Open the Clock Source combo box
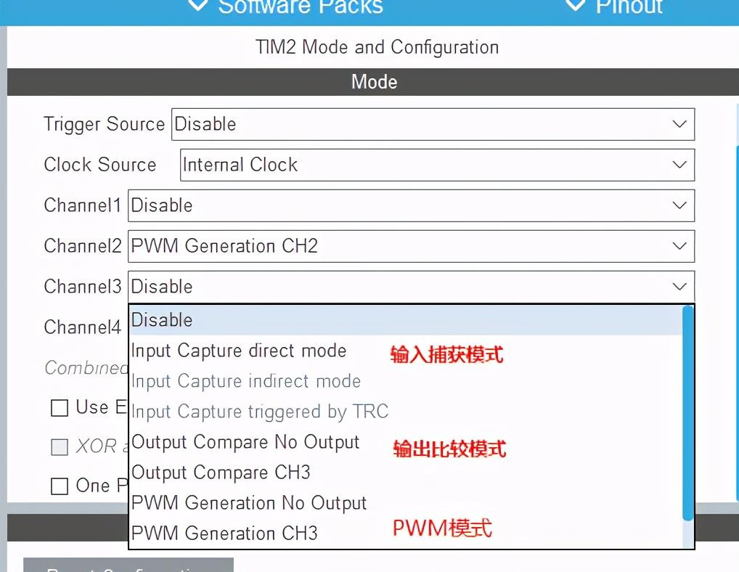Image resolution: width=739 pixels, height=572 pixels. click(x=436, y=165)
